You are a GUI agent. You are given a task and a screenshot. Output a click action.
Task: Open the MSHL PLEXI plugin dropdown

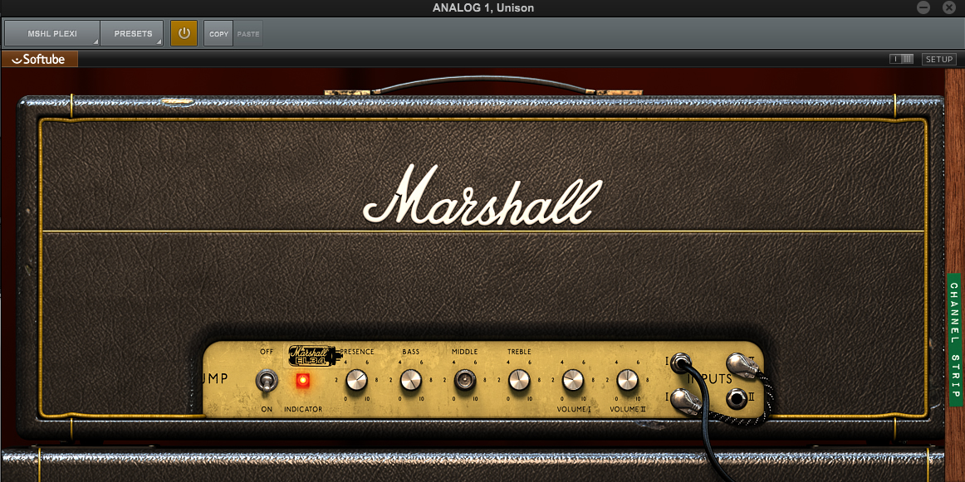52,33
